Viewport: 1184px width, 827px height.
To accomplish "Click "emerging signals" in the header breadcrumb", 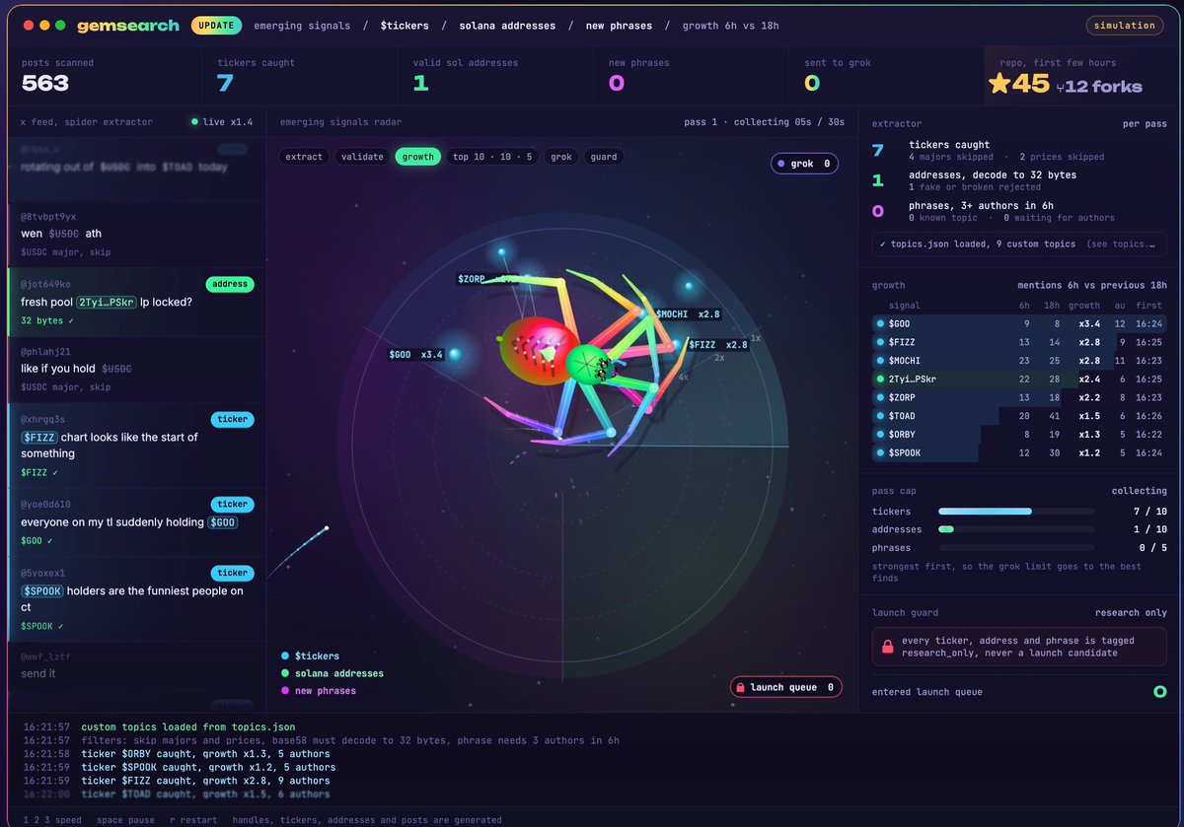I will pyautogui.click(x=302, y=26).
